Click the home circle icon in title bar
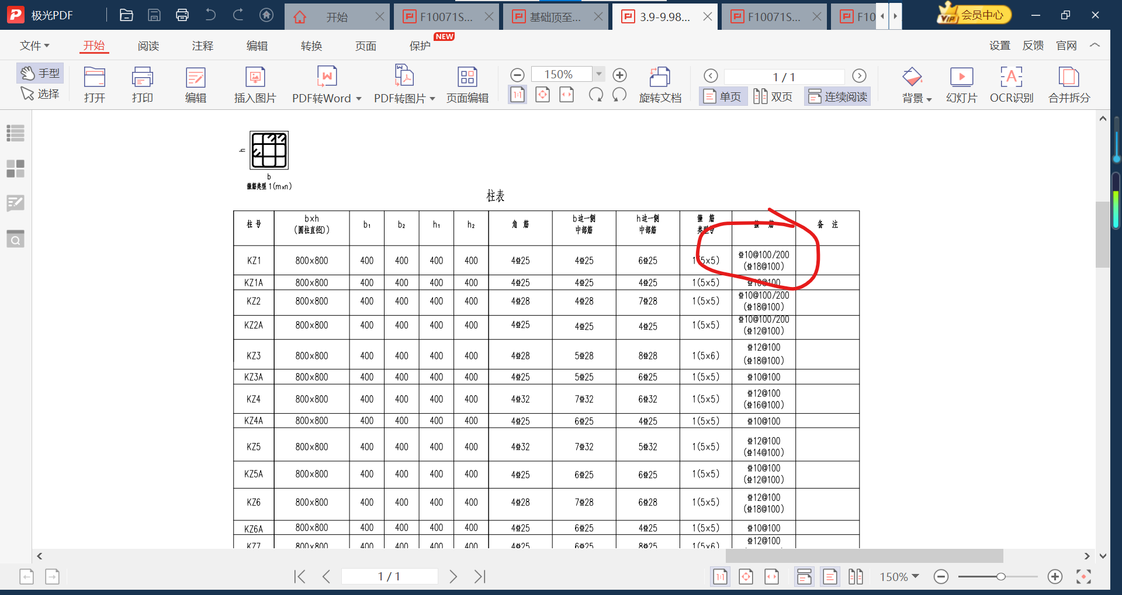The image size is (1122, 595). click(x=266, y=15)
